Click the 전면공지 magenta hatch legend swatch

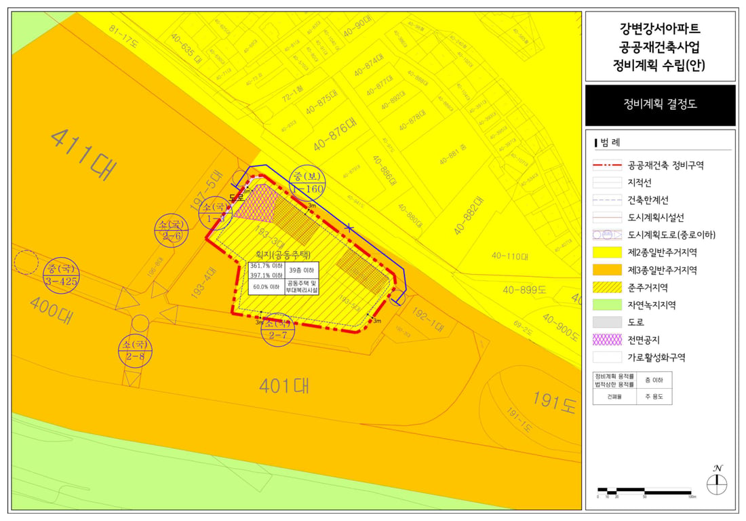tap(607, 340)
